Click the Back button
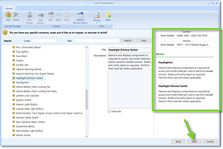 coord(178,141)
